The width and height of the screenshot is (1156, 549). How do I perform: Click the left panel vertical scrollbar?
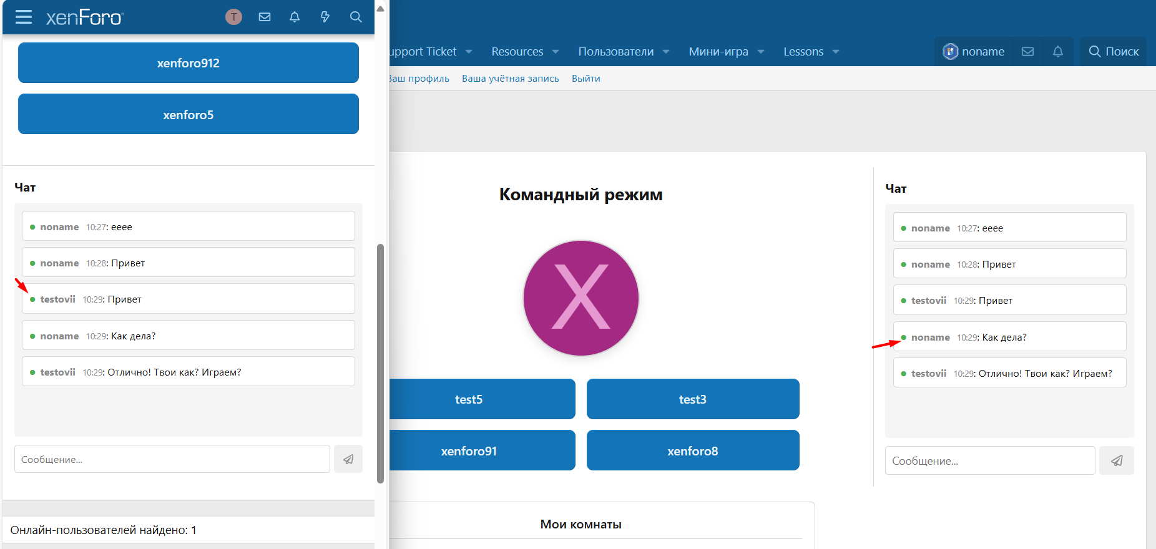pos(380,362)
